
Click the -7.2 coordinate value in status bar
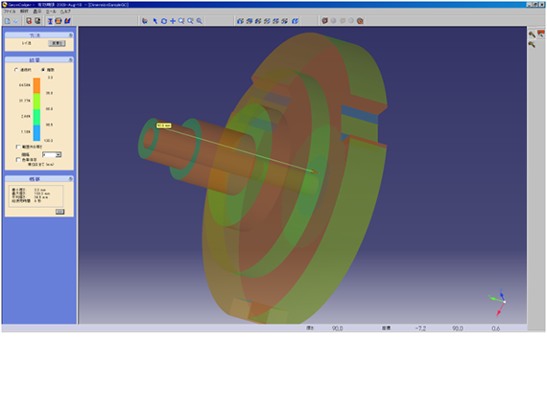(x=420, y=329)
